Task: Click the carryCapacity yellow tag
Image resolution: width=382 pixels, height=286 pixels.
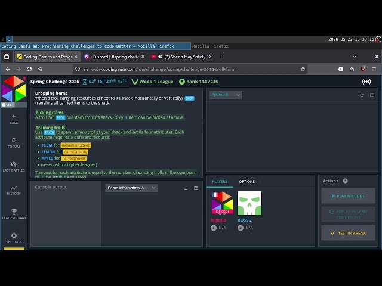Action: (x=76, y=152)
